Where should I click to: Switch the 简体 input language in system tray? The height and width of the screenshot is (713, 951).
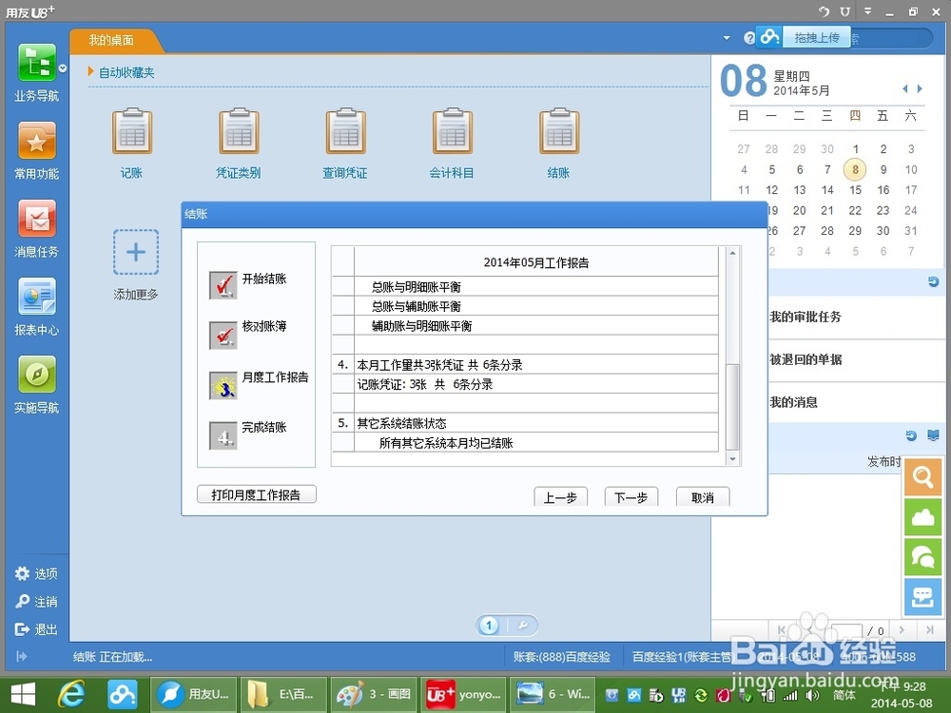pyautogui.click(x=843, y=694)
